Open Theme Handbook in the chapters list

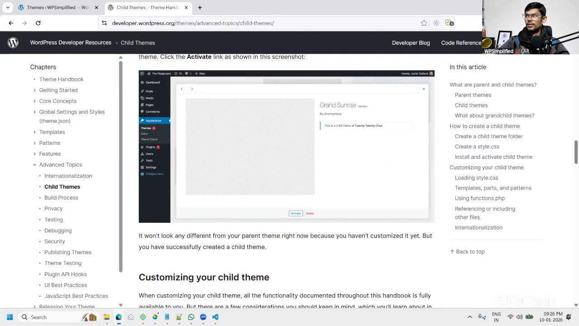click(x=61, y=79)
